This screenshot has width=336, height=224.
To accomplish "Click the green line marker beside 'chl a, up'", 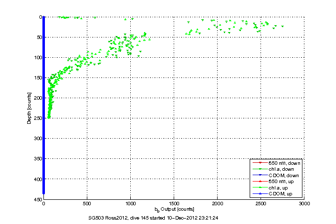I will pos(260,187).
